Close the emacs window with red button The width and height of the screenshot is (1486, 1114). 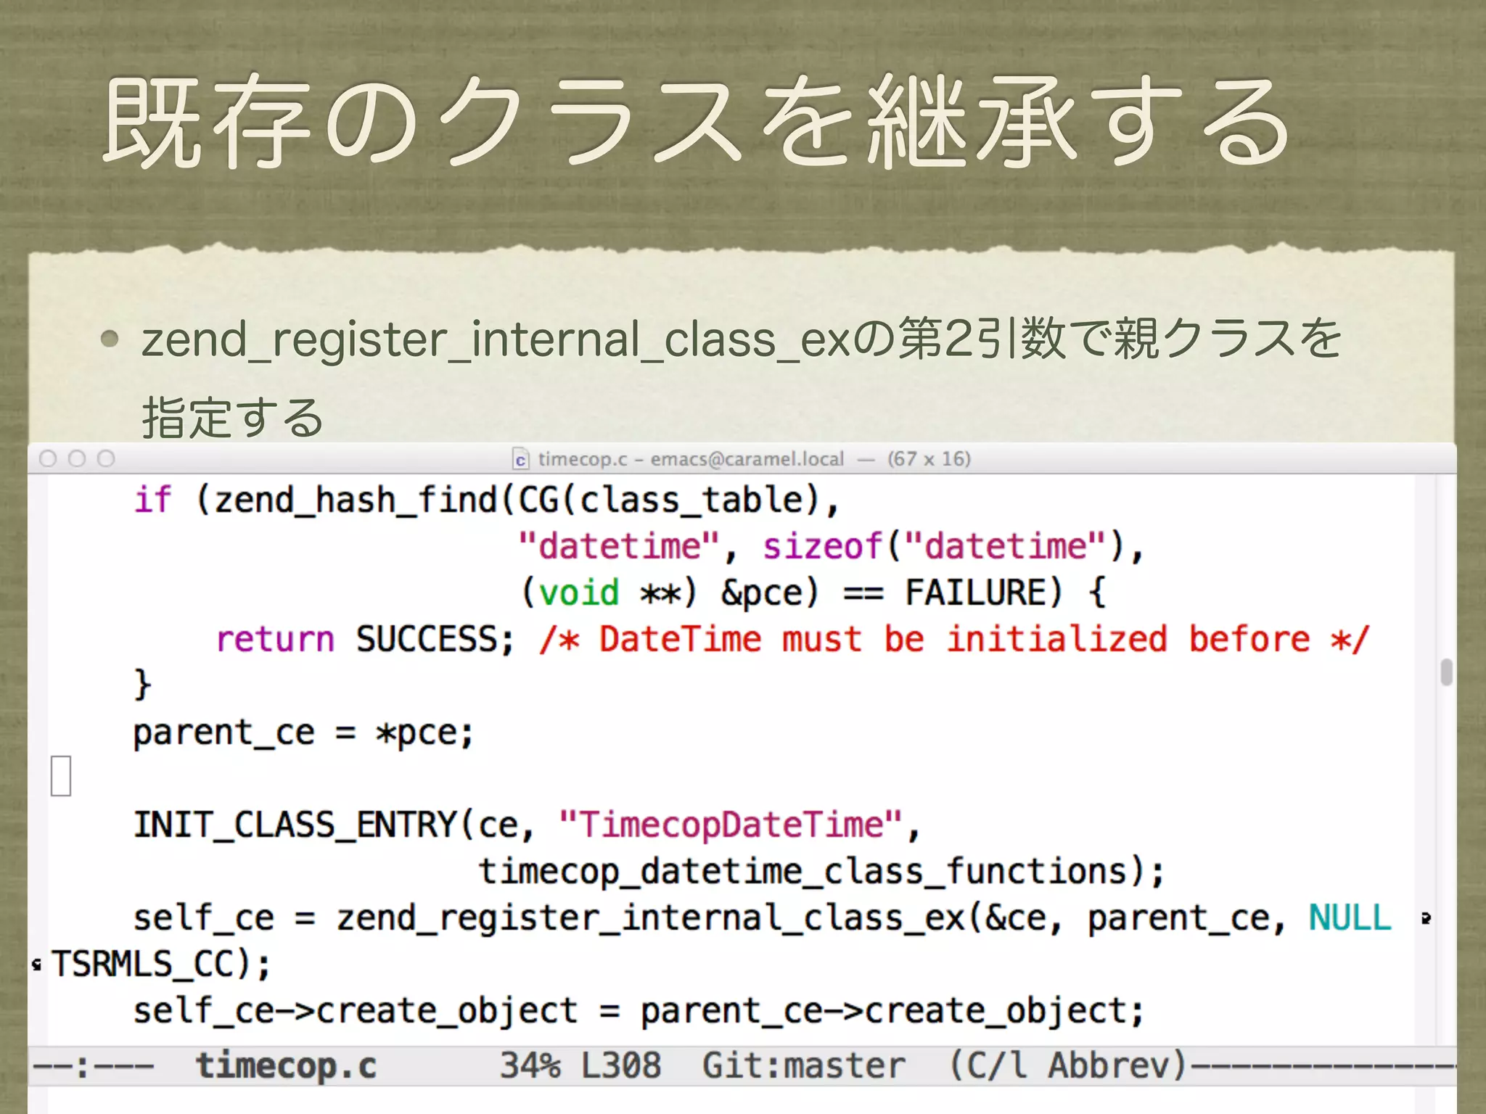point(48,458)
